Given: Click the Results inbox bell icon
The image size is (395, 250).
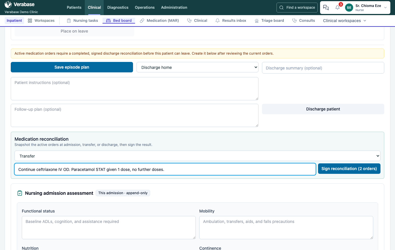Looking at the screenshot, I should click(x=218, y=21).
